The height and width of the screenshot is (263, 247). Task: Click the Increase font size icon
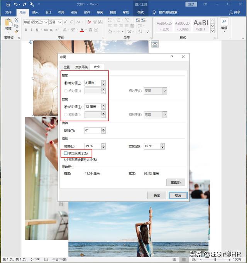pos(65,22)
